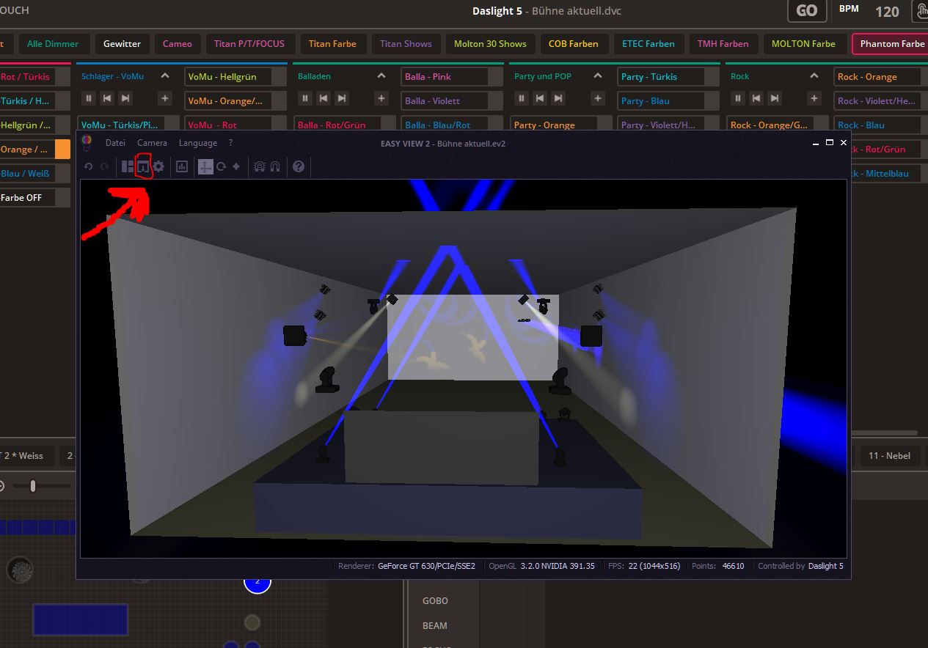This screenshot has height=648, width=928.
Task: Go to next scene in Balladen
Action: [343, 98]
